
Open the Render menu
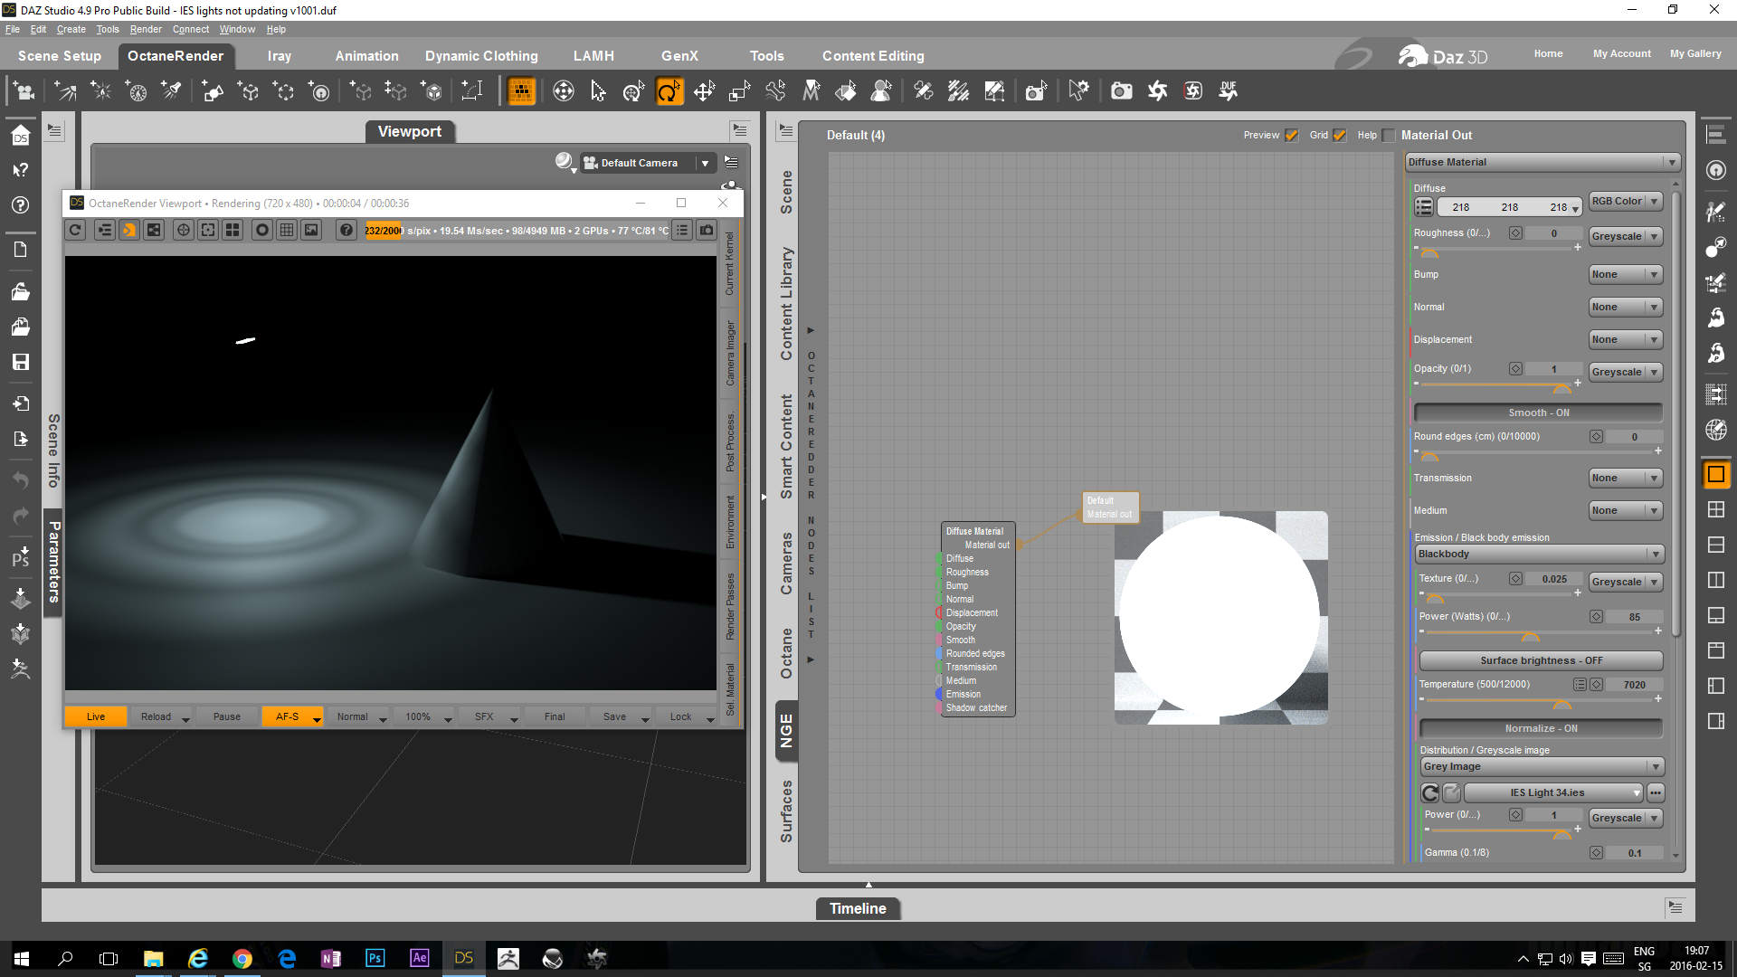146,29
